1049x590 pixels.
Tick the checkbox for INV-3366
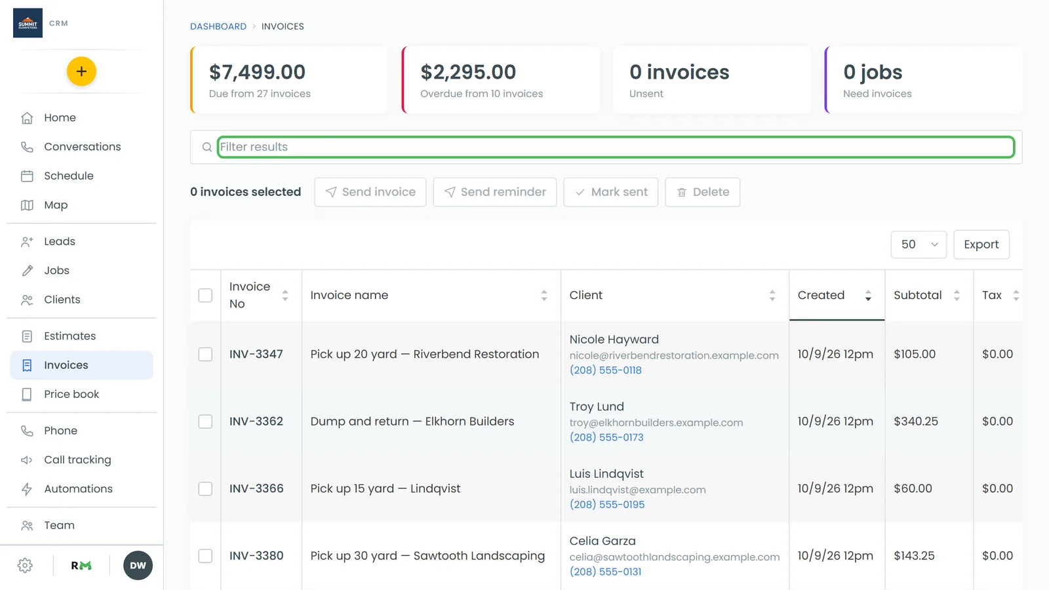(x=205, y=489)
